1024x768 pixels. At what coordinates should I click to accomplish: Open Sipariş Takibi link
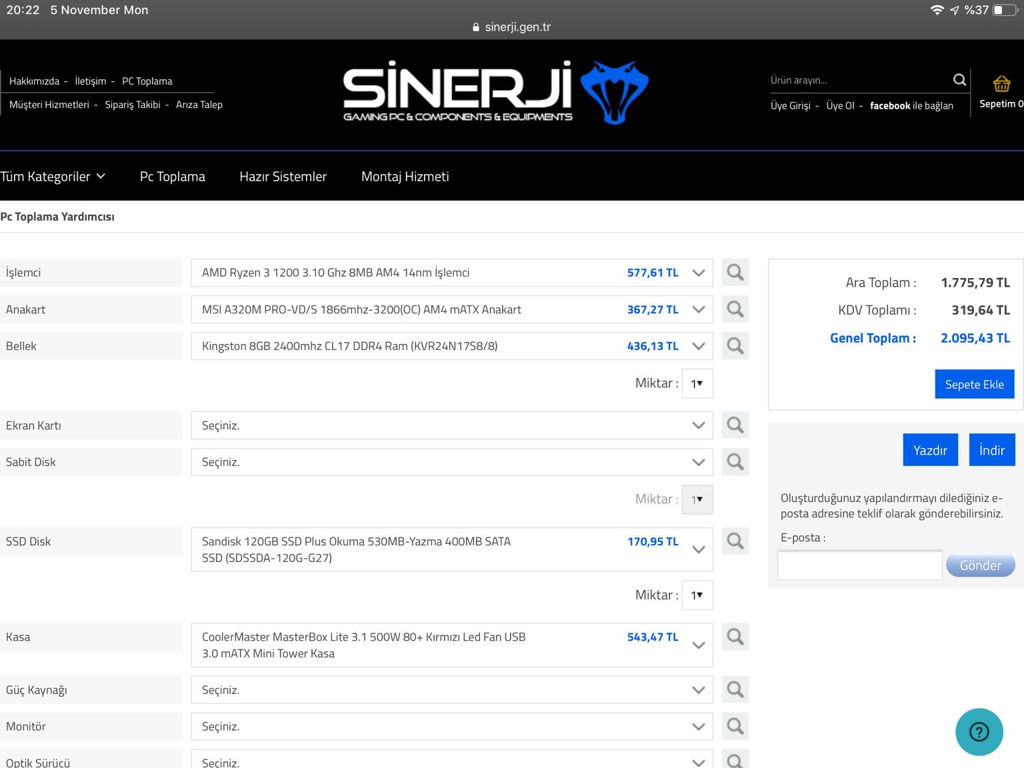[133, 105]
